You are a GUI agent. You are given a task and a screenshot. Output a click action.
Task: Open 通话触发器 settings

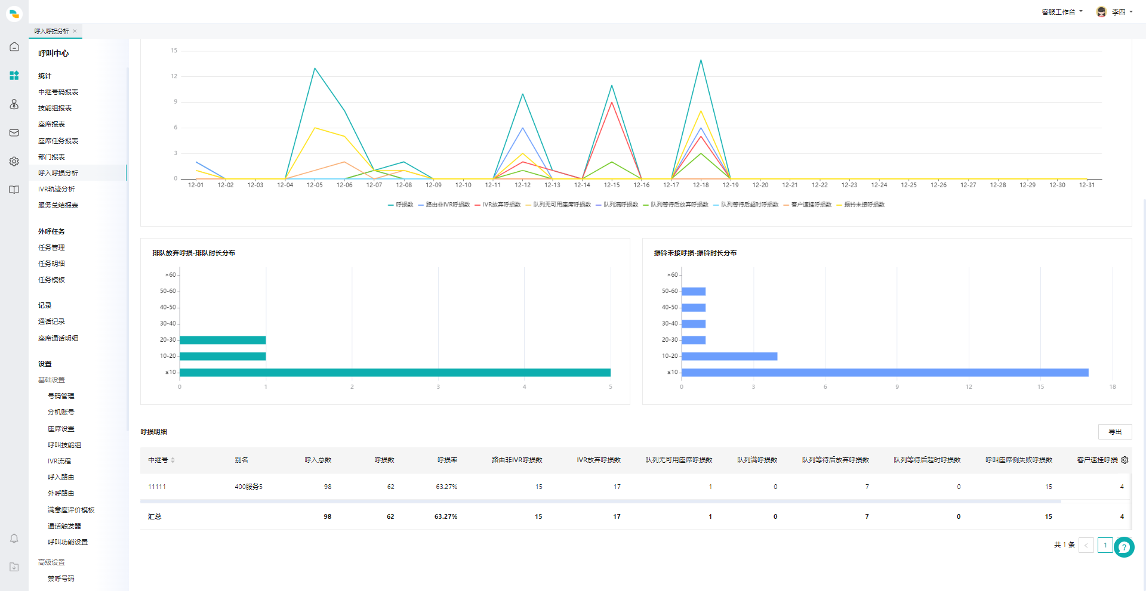click(64, 526)
